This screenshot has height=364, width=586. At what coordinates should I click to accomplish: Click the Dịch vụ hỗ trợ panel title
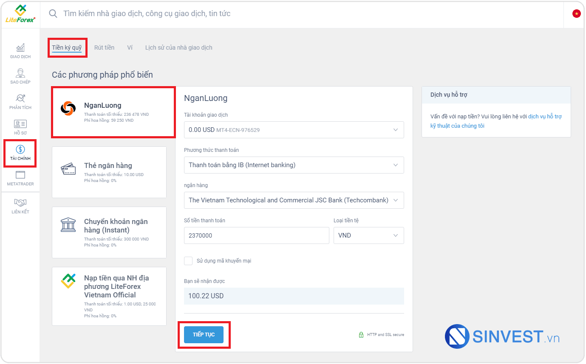[449, 95]
